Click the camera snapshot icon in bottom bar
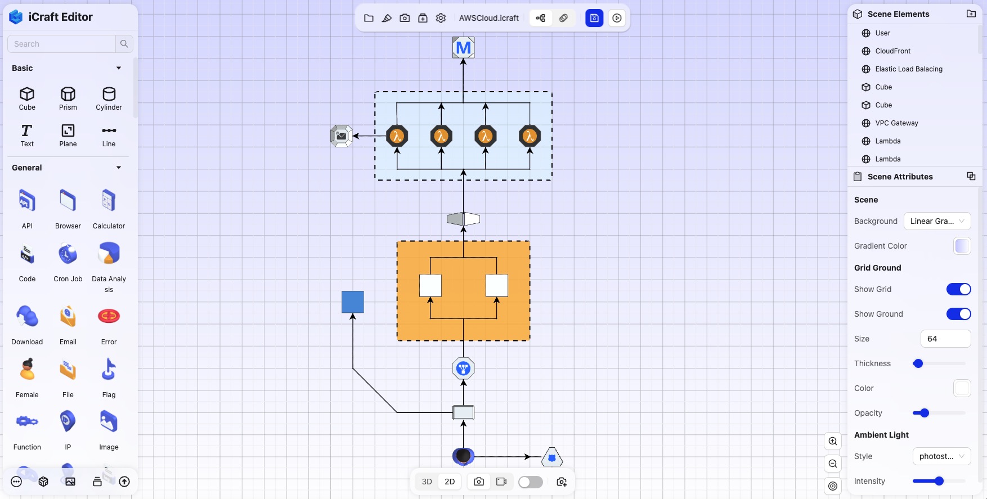 pyautogui.click(x=479, y=482)
